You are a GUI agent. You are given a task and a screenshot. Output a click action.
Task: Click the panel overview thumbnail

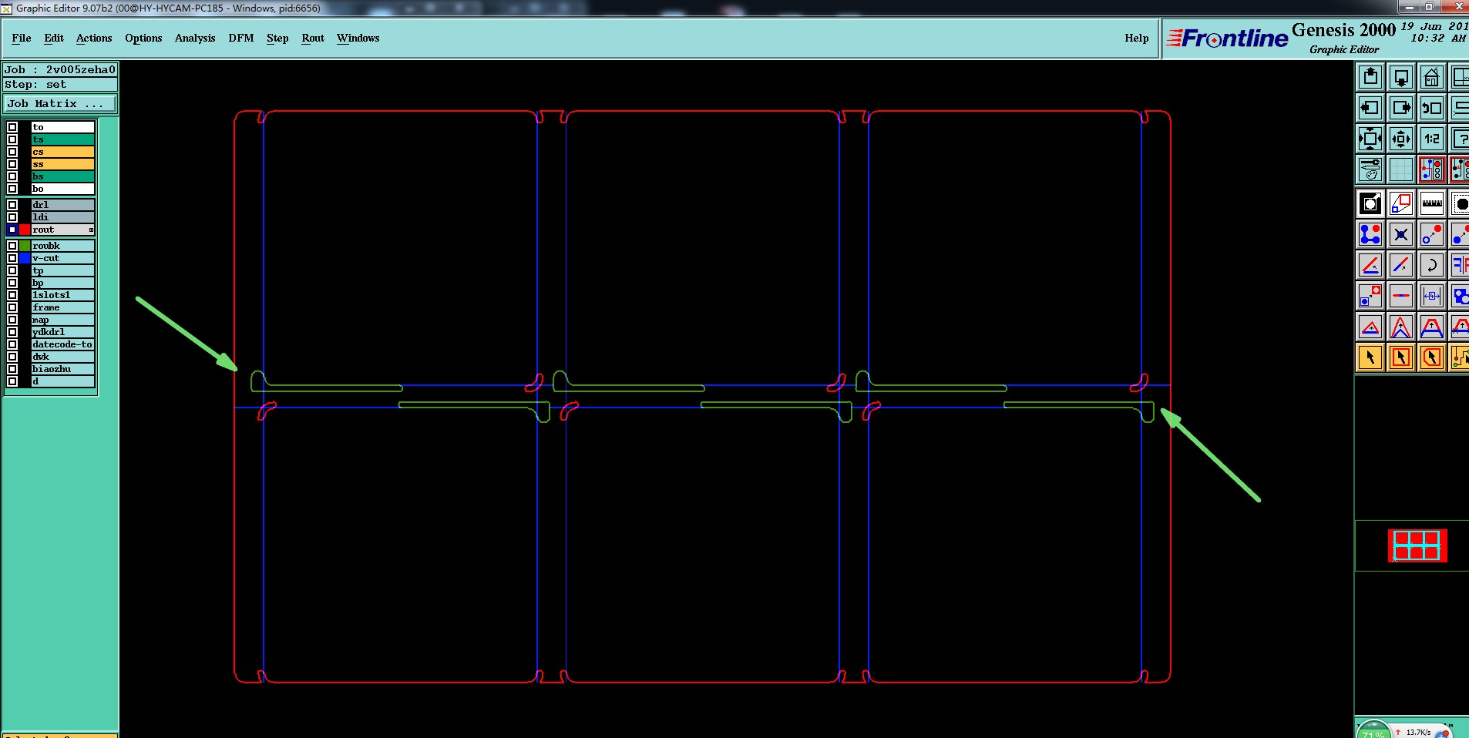pos(1417,545)
